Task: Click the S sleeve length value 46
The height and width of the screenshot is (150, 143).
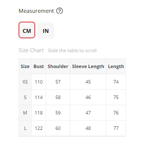Action: tap(88, 97)
